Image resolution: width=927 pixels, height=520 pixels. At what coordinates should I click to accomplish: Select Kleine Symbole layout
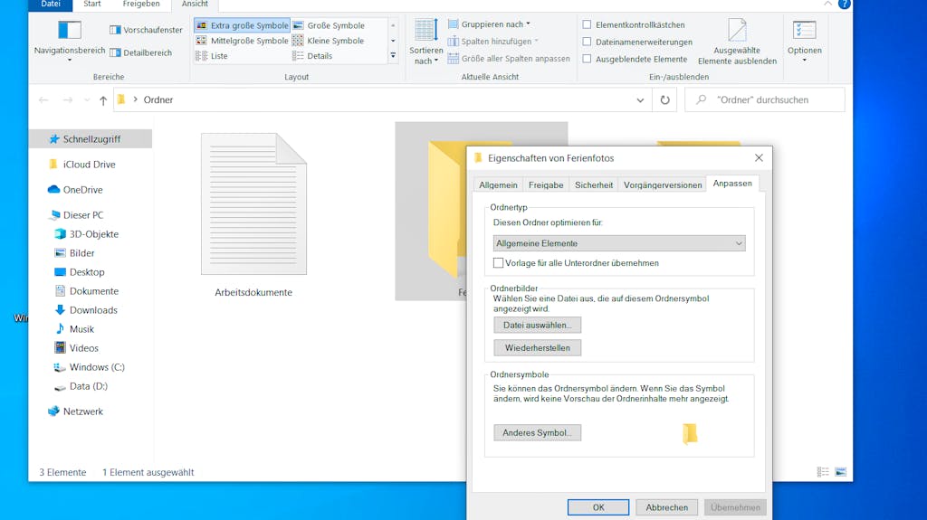329,41
